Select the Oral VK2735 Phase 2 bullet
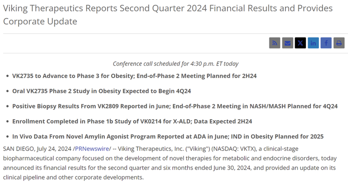348x184 pixels. pos(101,91)
